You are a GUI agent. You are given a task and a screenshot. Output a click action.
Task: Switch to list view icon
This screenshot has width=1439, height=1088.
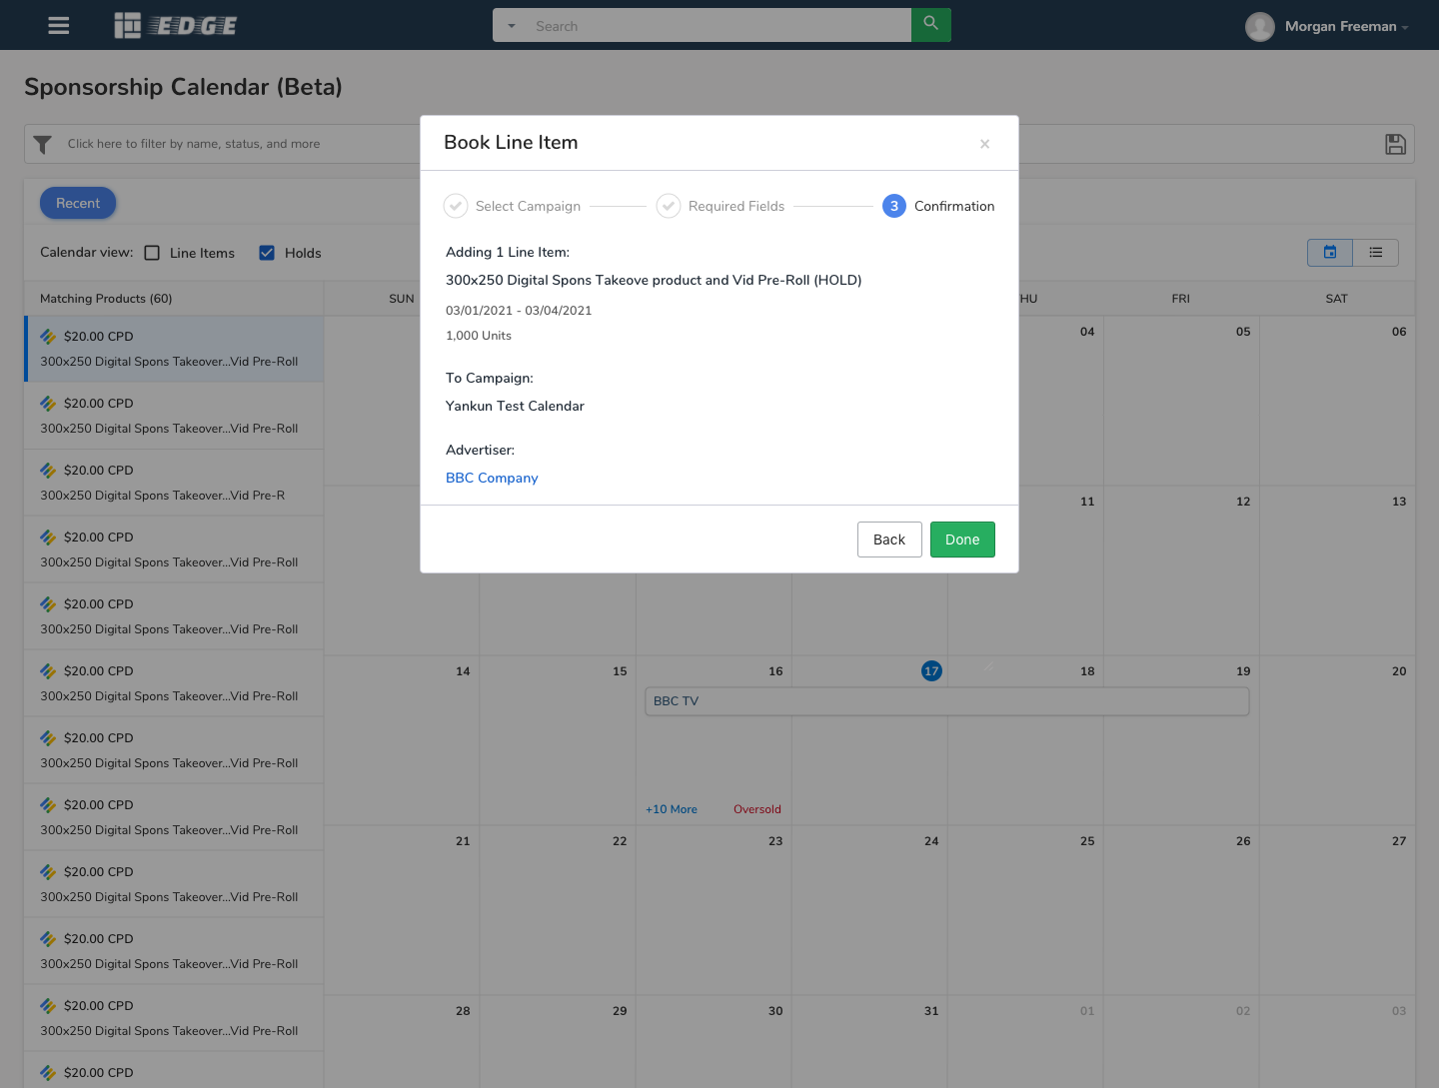1375,253
